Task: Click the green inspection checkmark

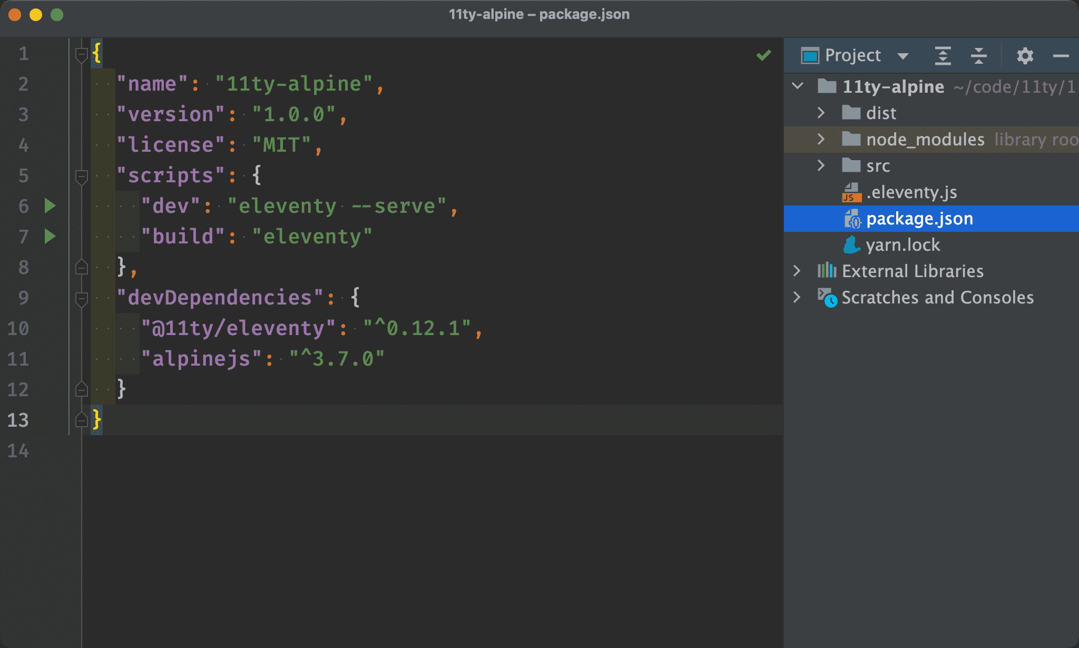Action: pyautogui.click(x=763, y=55)
